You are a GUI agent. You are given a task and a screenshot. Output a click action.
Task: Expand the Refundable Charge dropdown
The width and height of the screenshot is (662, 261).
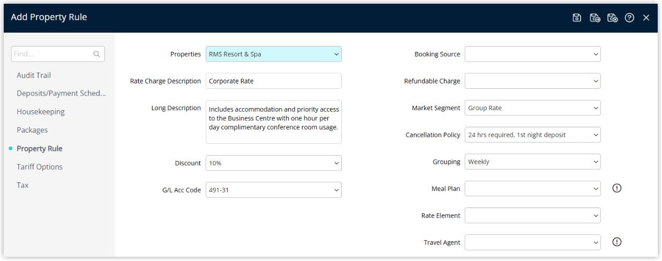(x=532, y=81)
